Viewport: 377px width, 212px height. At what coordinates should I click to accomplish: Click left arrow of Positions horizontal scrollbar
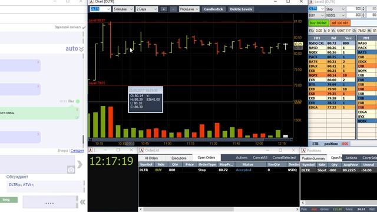(303, 203)
